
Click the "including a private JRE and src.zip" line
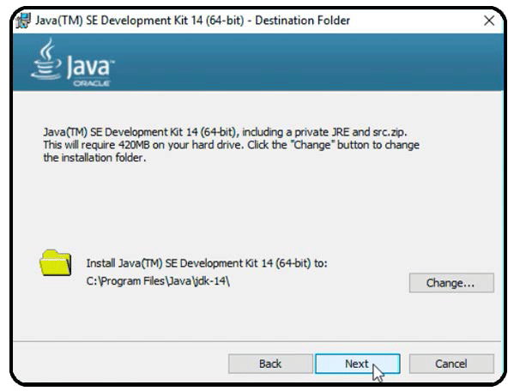point(324,132)
